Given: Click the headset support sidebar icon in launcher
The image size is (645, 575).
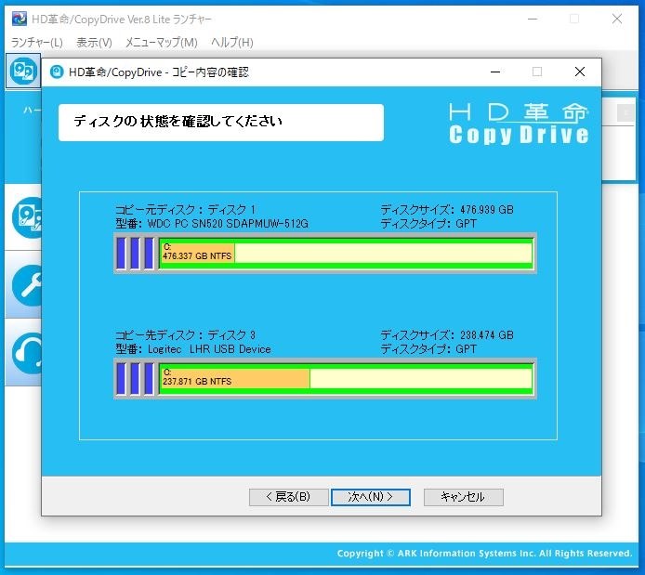Looking at the screenshot, I should coord(27,354).
